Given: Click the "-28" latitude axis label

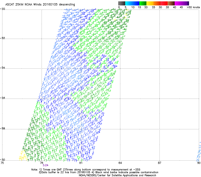Looking at the screenshot, I should pos(2,129).
